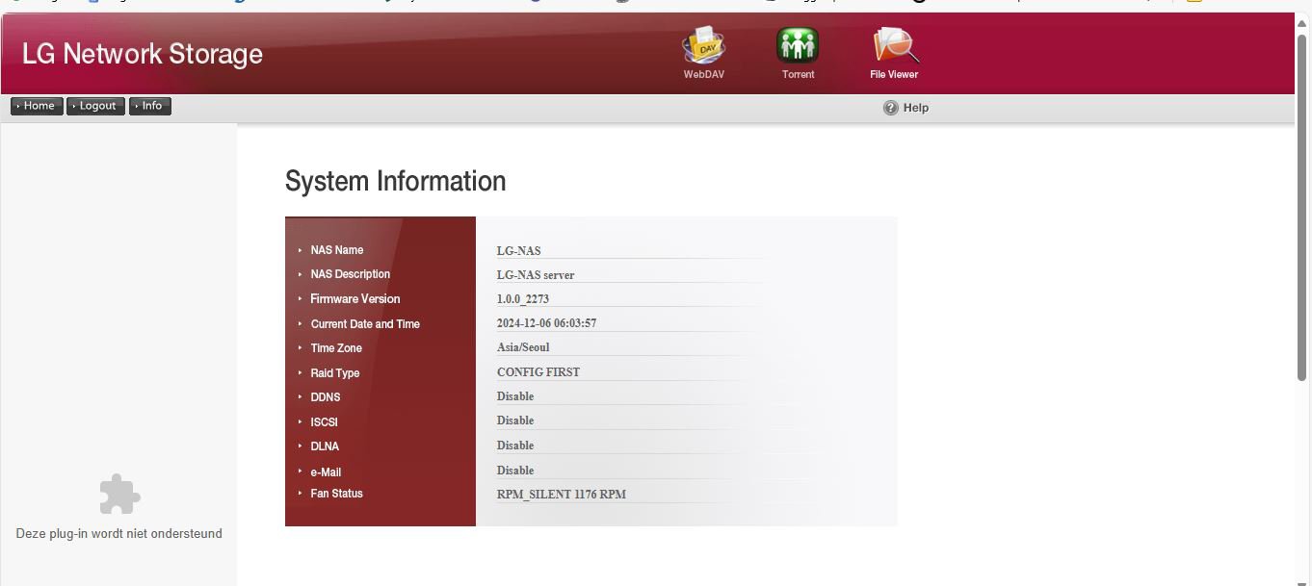Select the e-Mail label
The image size is (1312, 586).
327,472
